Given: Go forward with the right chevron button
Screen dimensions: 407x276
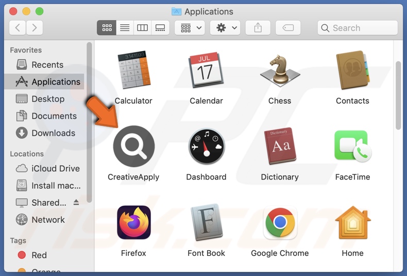Looking at the screenshot, I should (x=35, y=27).
